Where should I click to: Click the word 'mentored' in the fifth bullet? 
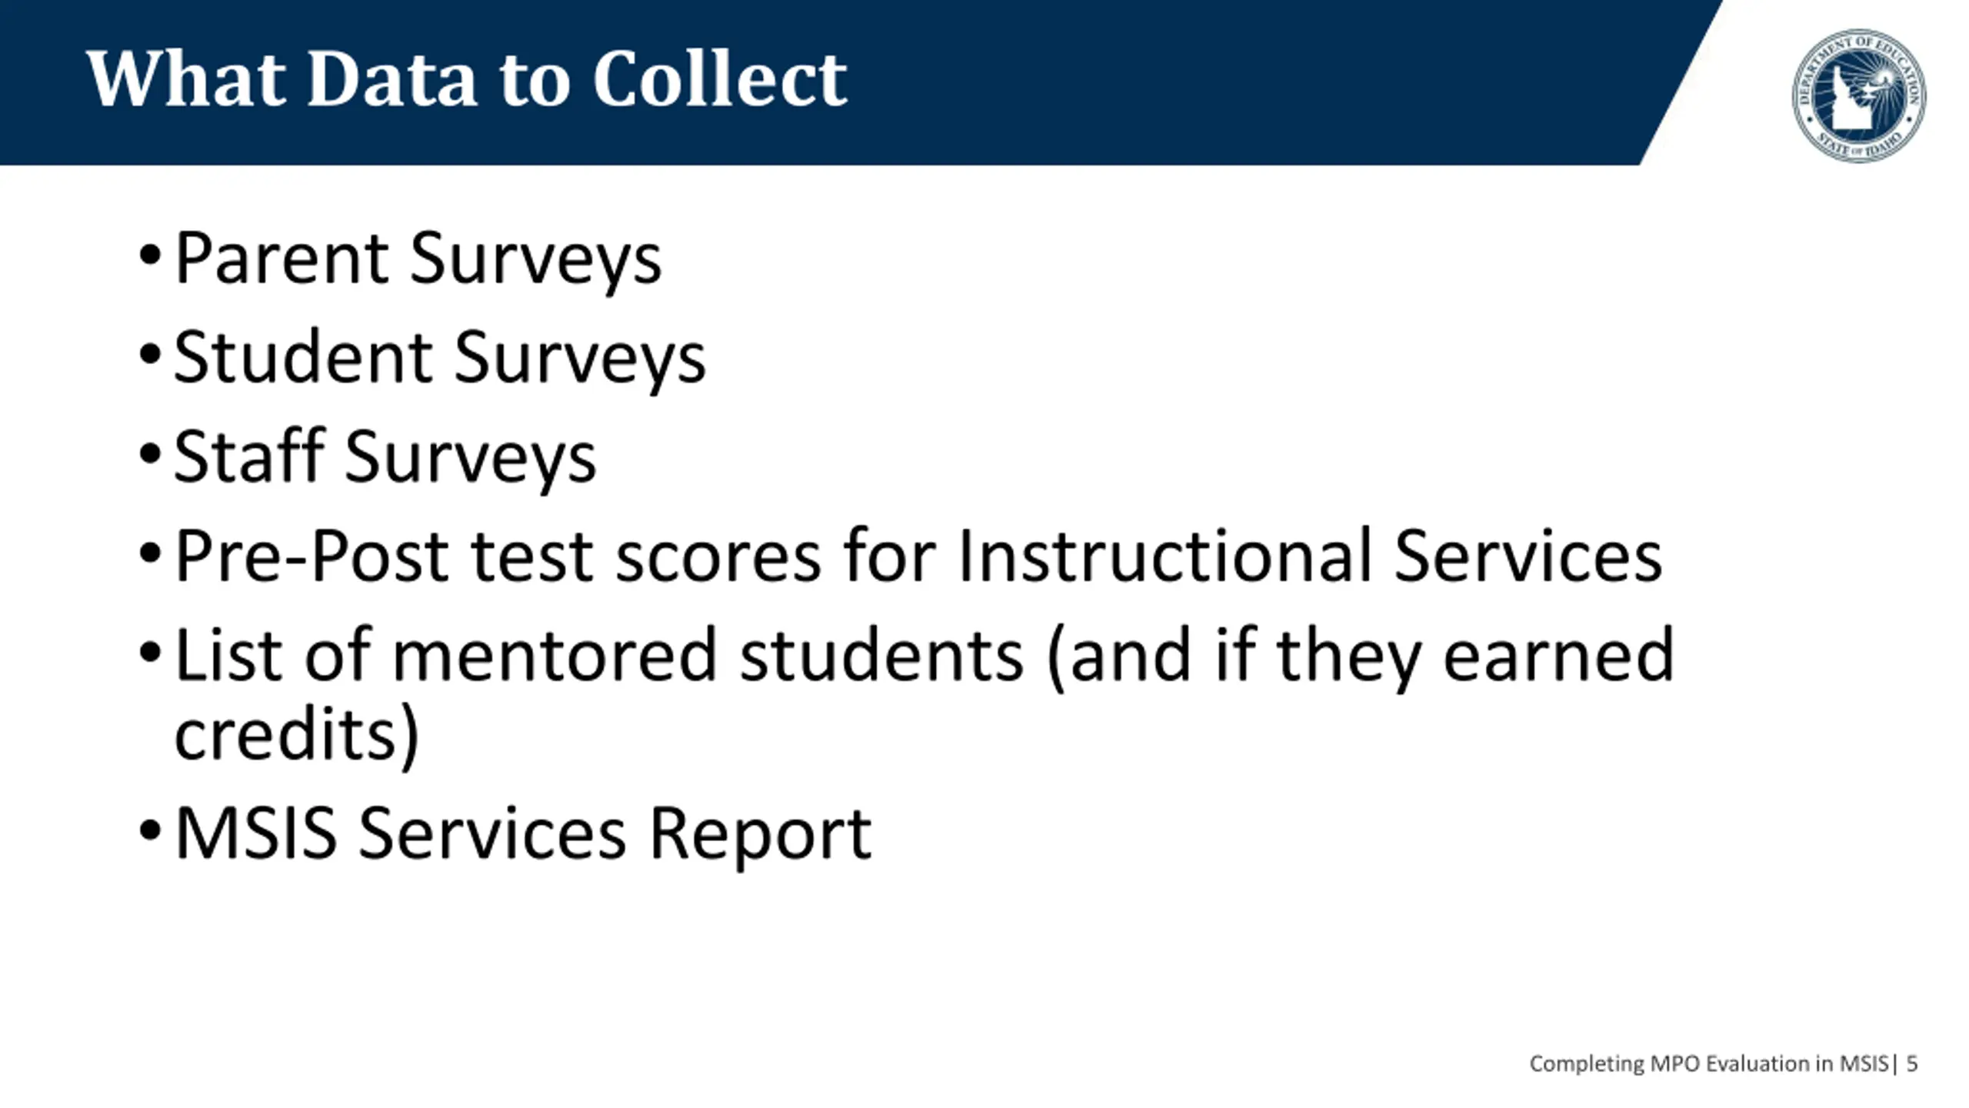(x=555, y=656)
